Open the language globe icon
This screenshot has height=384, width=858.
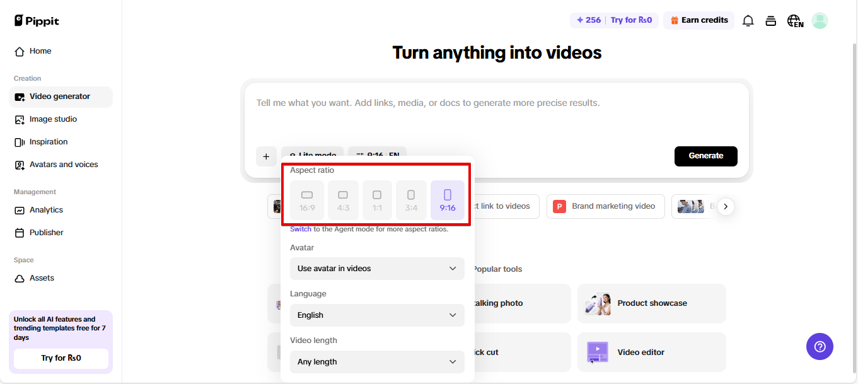click(x=794, y=21)
